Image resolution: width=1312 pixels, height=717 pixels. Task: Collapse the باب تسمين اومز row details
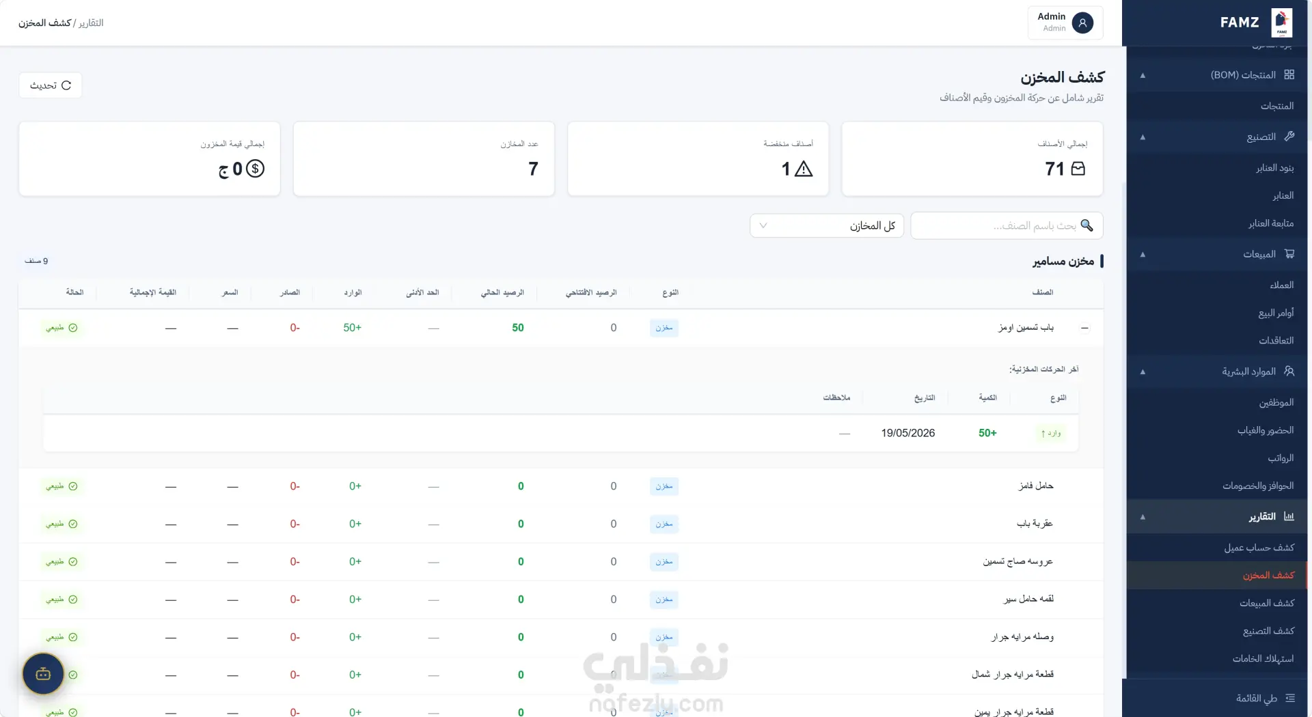point(1084,328)
